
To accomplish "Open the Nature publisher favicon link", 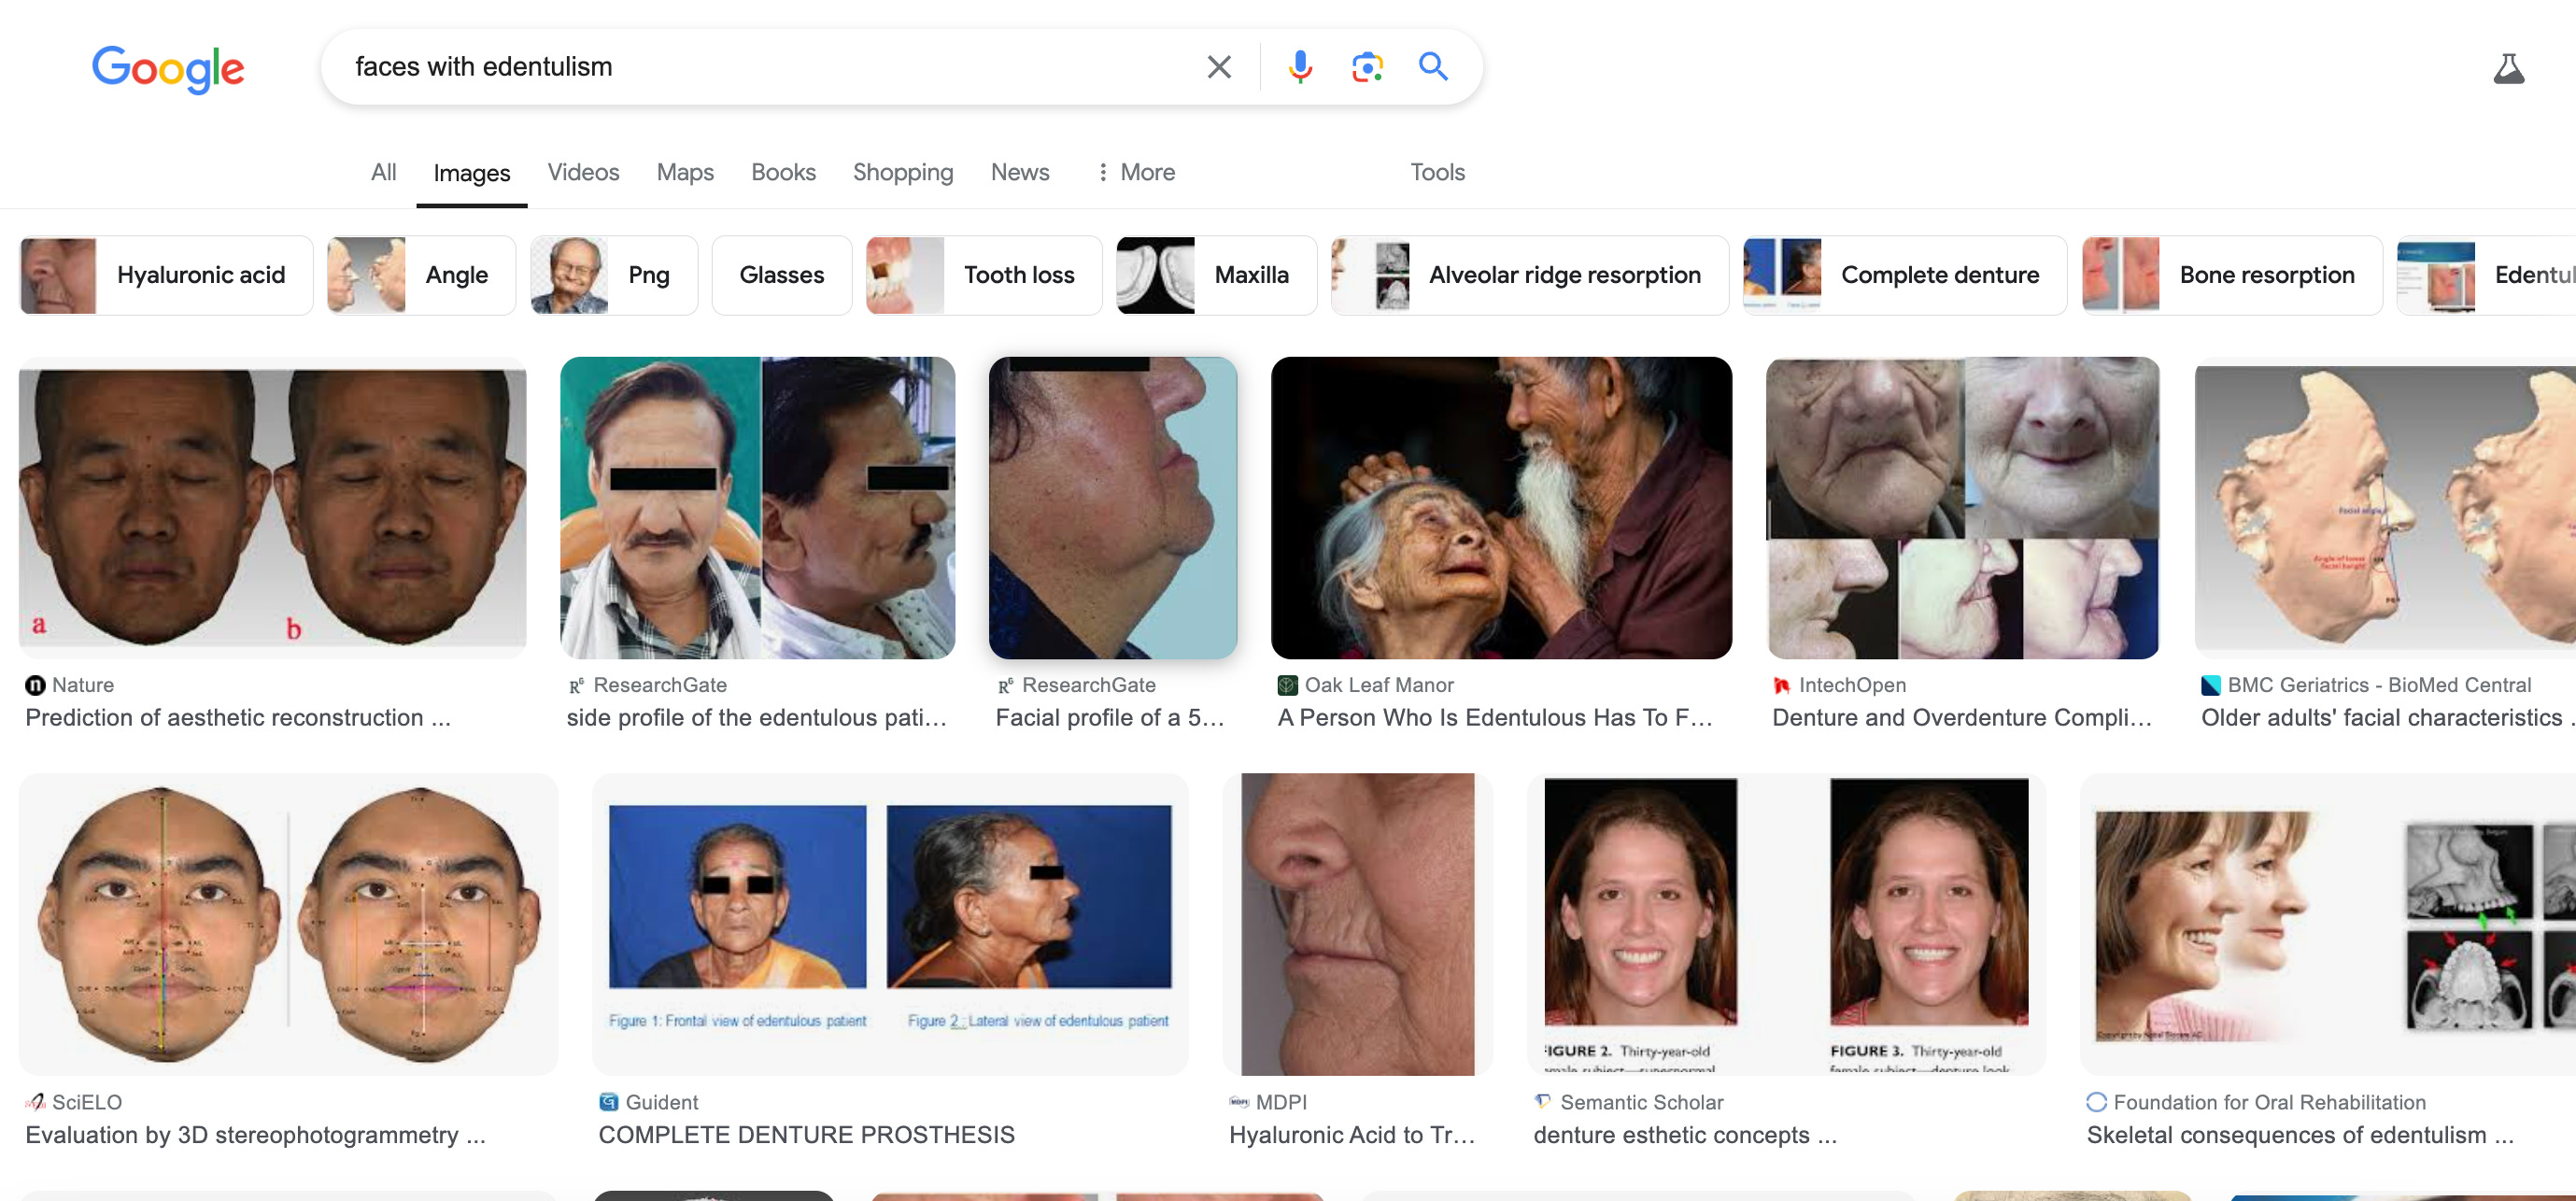I will 36,684.
